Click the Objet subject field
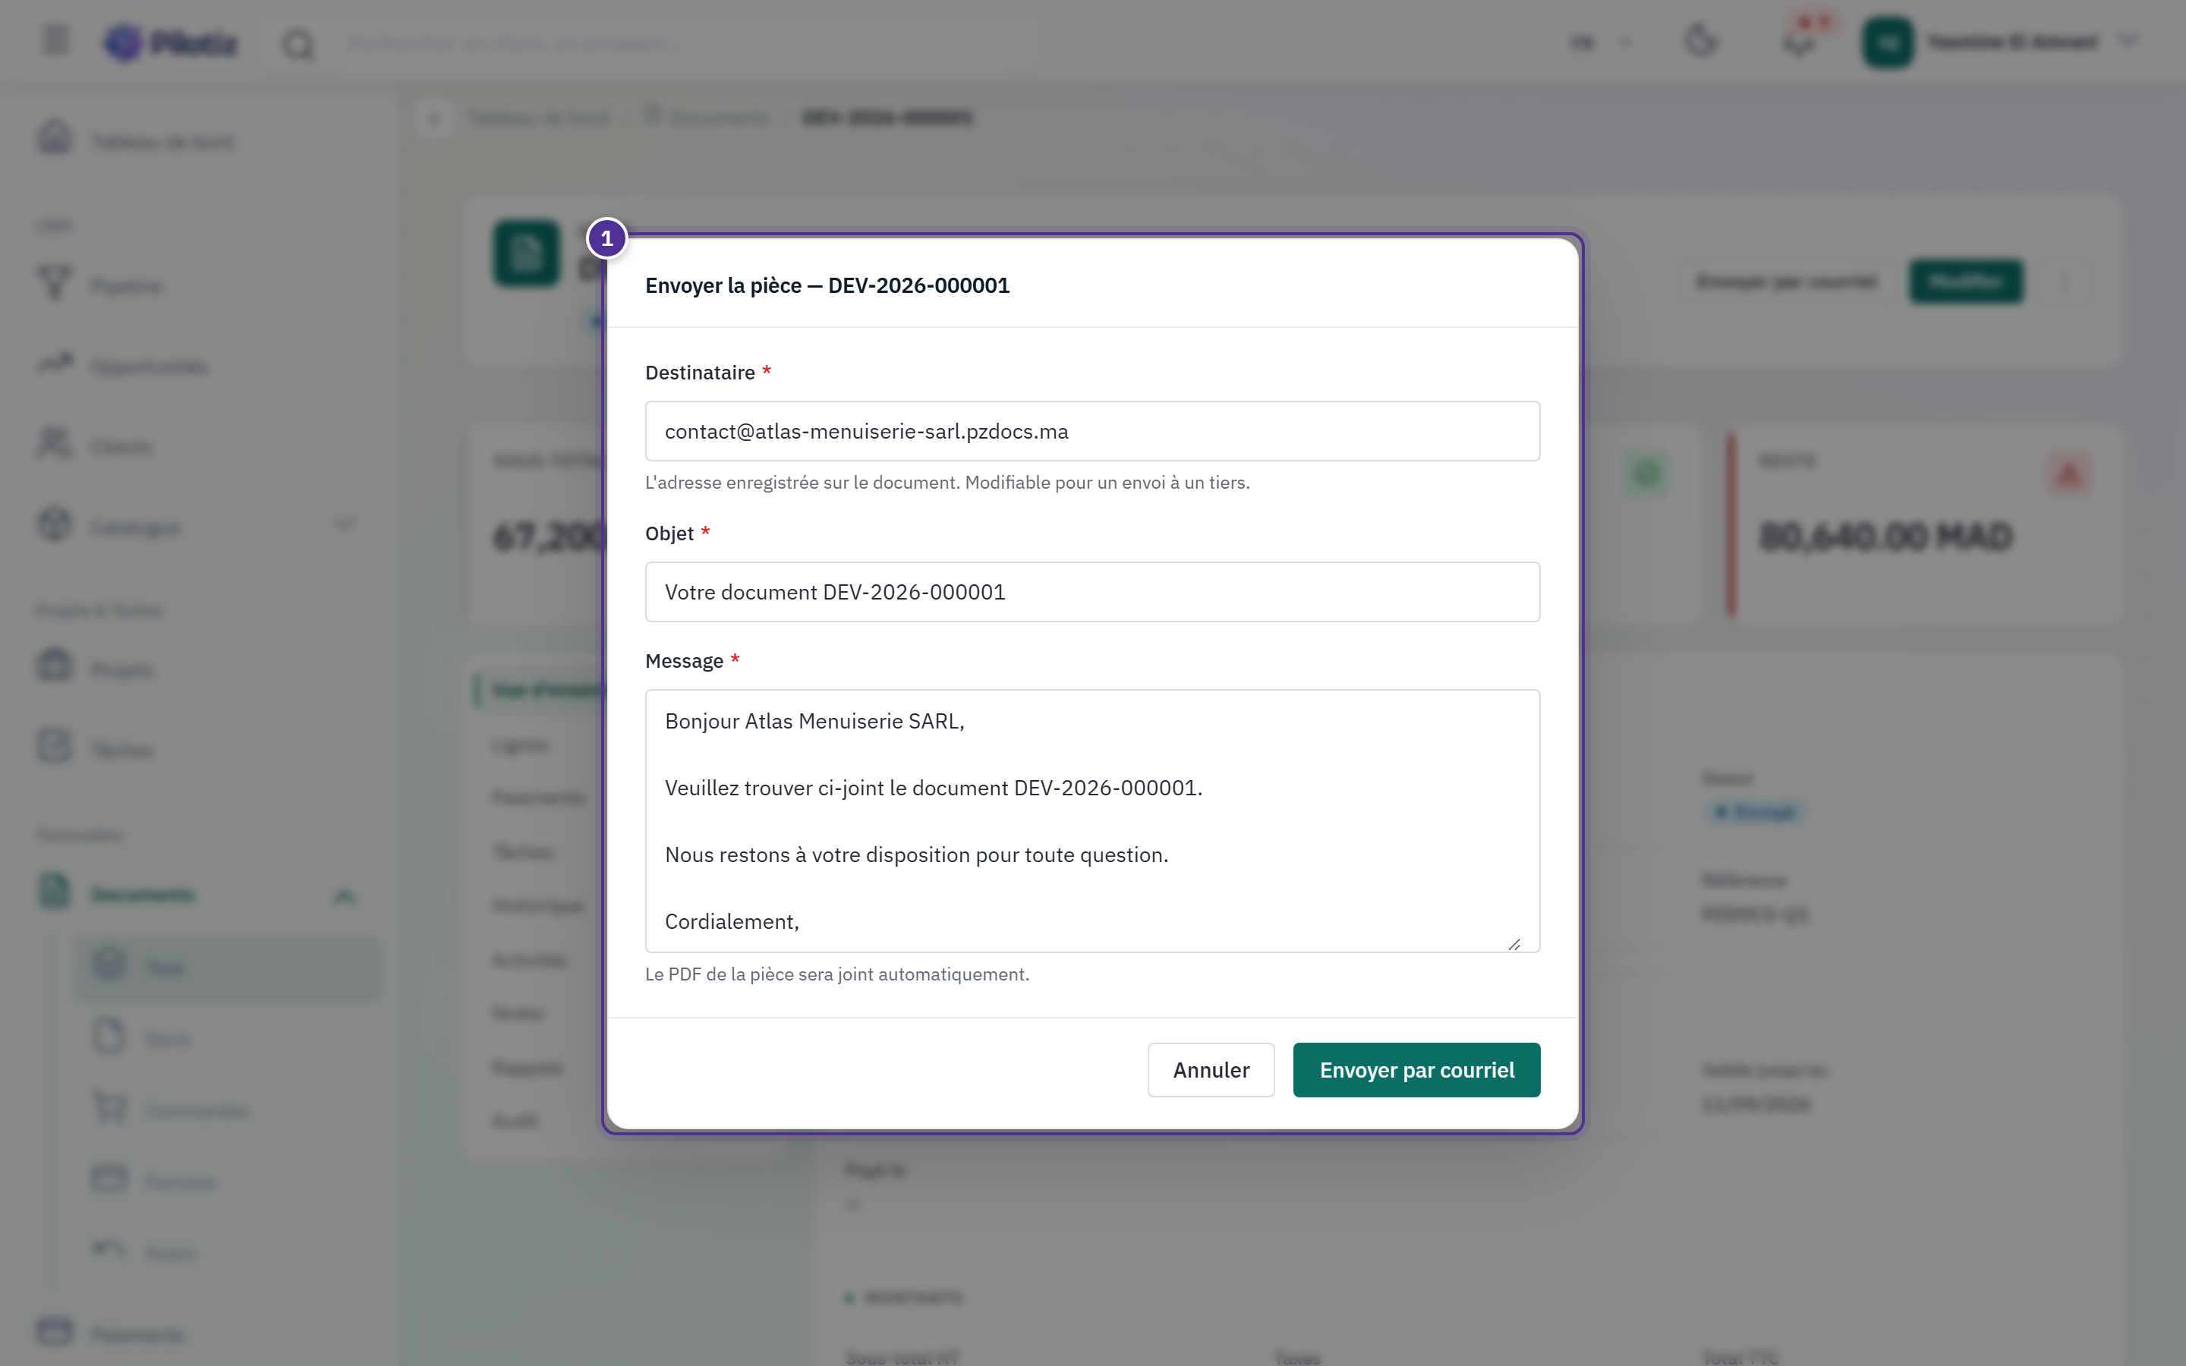Viewport: 2186px width, 1366px height. (1092, 592)
